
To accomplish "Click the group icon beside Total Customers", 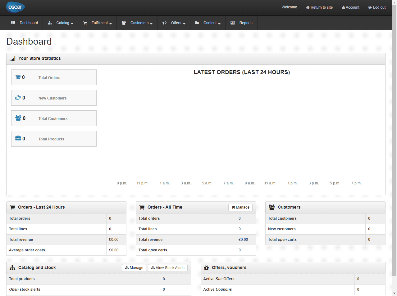I will pos(18,118).
